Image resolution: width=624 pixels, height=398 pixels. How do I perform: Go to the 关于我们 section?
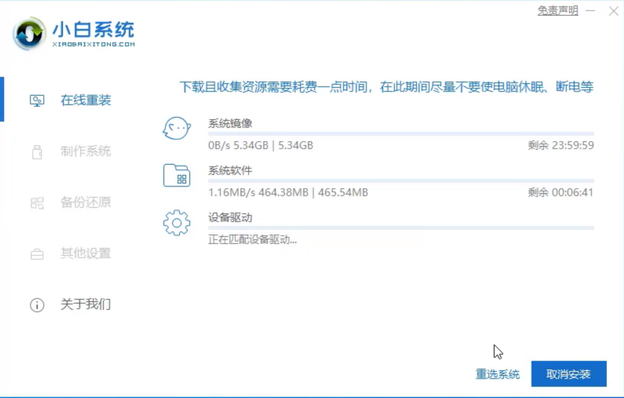[86, 305]
